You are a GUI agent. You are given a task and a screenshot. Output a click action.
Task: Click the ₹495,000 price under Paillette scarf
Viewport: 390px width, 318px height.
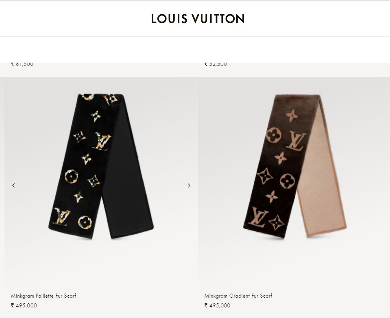(24, 305)
